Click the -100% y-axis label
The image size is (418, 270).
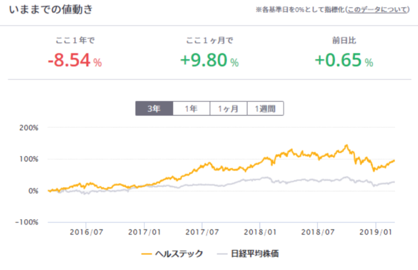tap(29, 222)
